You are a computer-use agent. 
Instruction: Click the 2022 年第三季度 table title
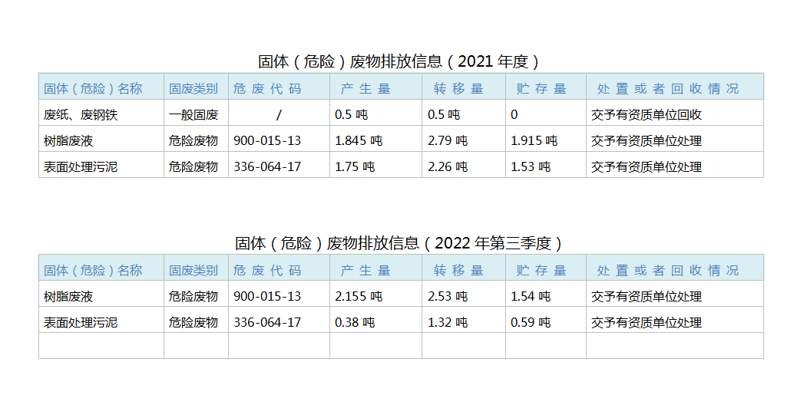point(398,243)
